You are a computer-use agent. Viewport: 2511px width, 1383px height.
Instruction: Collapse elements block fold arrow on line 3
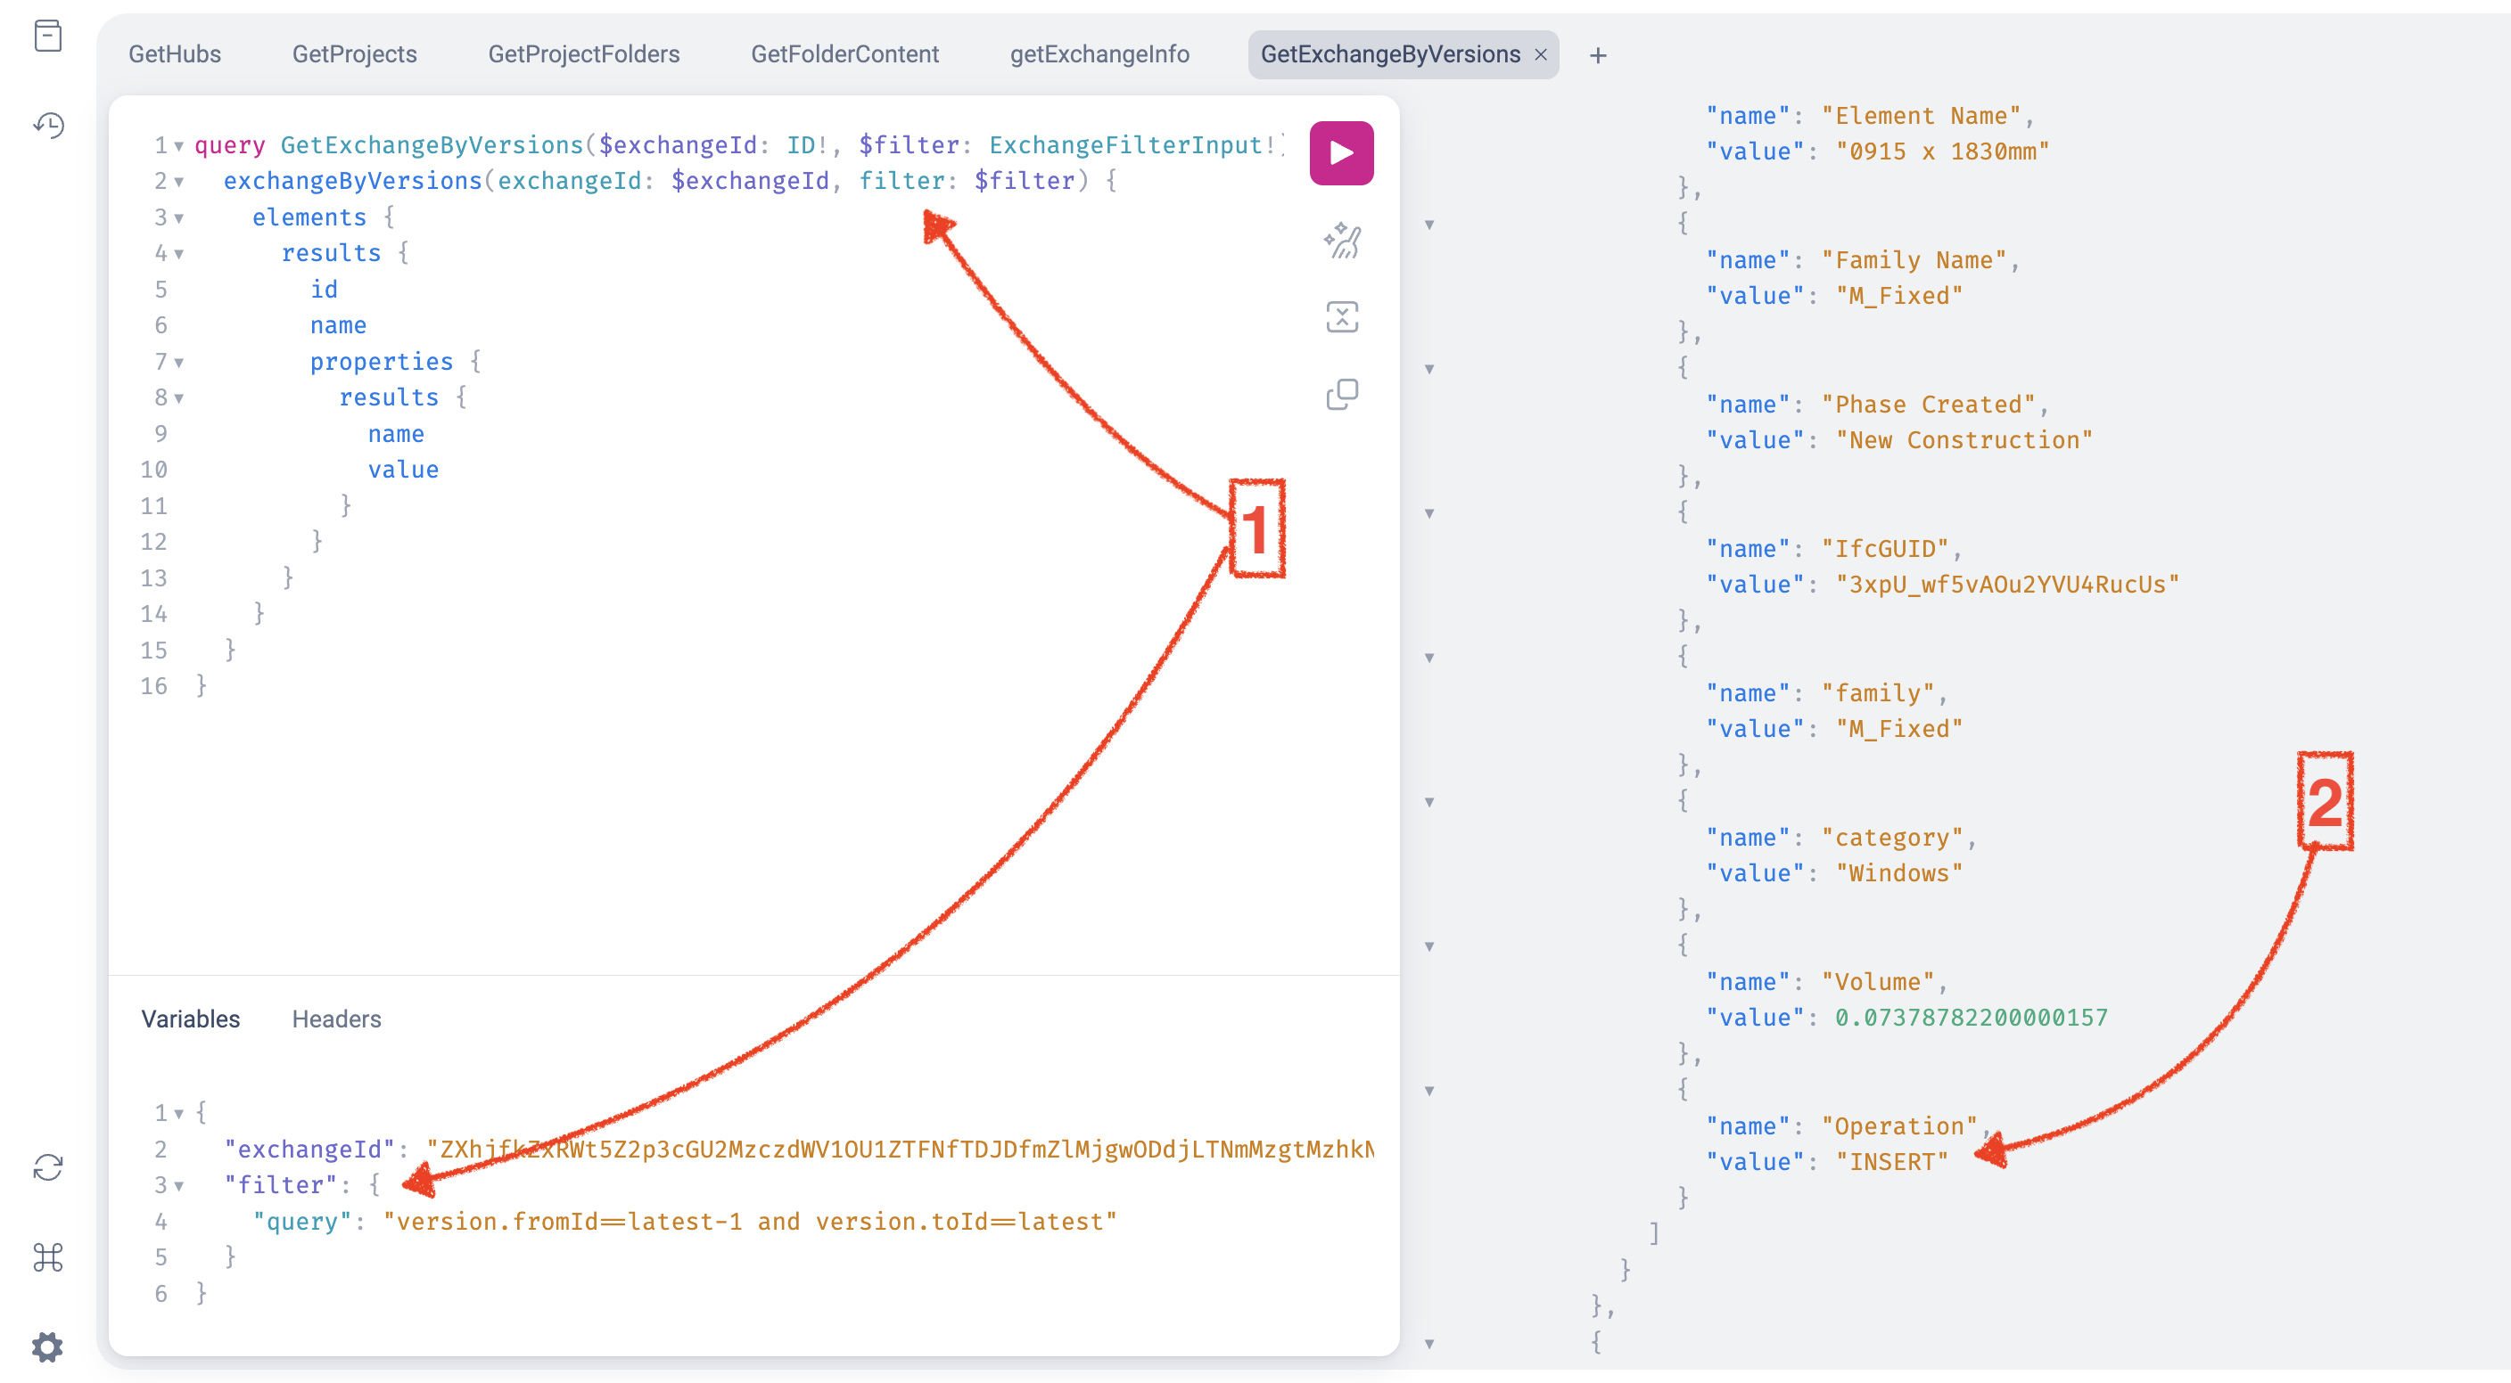179,218
